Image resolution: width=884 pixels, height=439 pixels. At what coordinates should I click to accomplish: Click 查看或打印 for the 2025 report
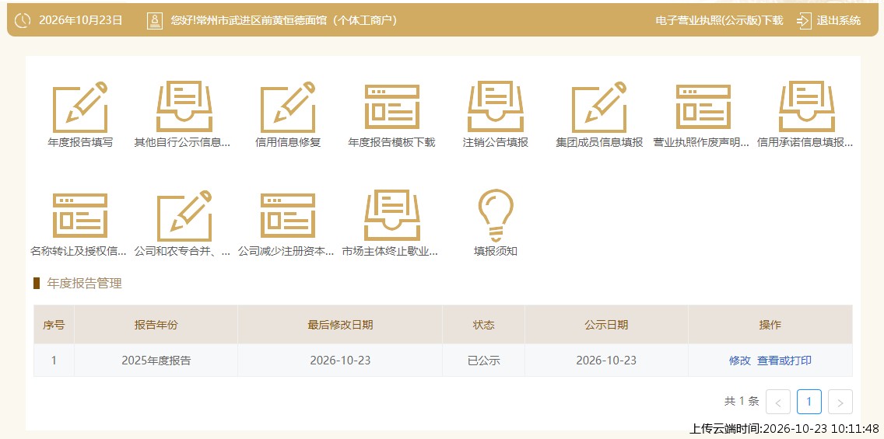[784, 361]
